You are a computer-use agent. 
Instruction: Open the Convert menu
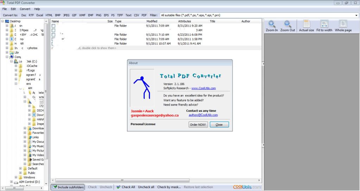click(x=25, y=9)
